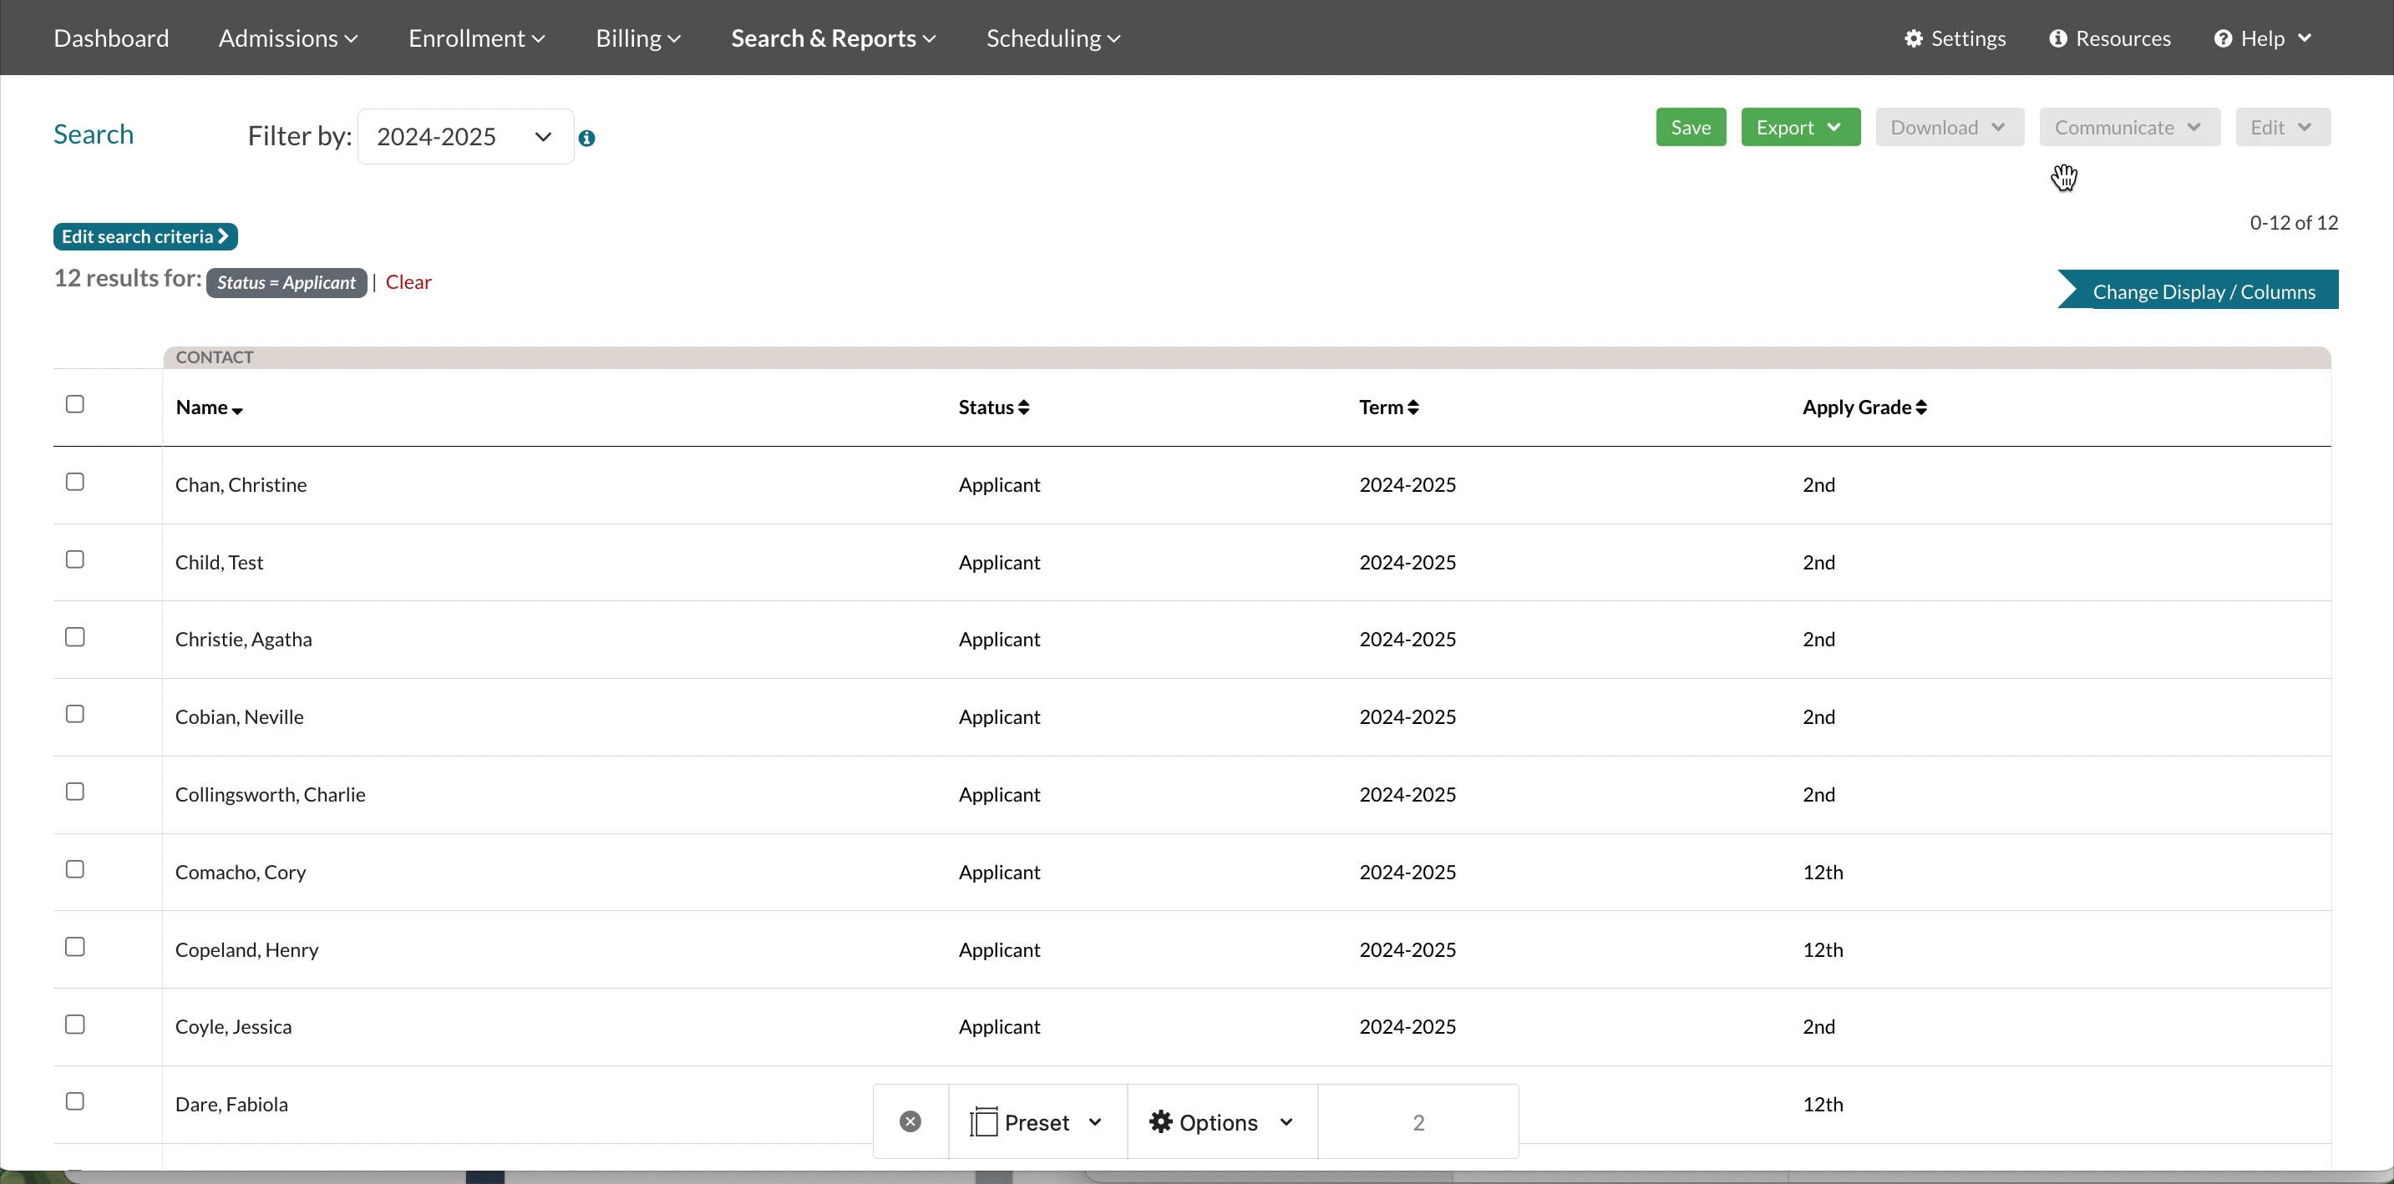Image resolution: width=2394 pixels, height=1184 pixels.
Task: Select the Chan, Christine row checkbox
Action: [x=75, y=482]
